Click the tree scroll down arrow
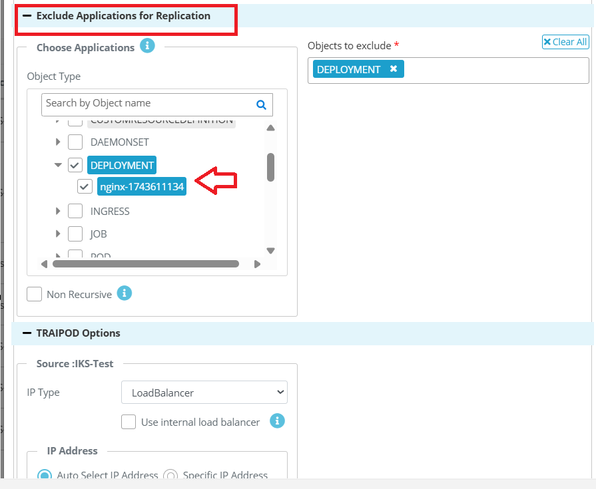The width and height of the screenshot is (596, 489). [270, 251]
